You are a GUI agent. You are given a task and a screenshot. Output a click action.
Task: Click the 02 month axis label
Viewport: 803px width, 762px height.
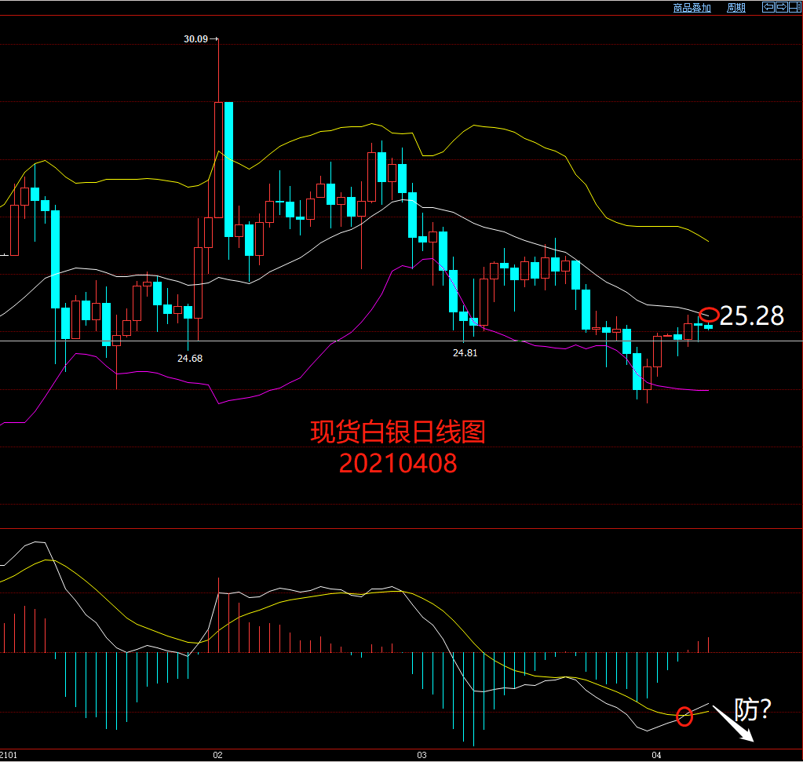217,755
